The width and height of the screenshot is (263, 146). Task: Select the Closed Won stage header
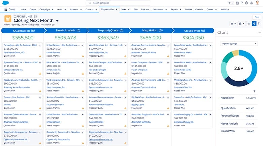click(195, 31)
